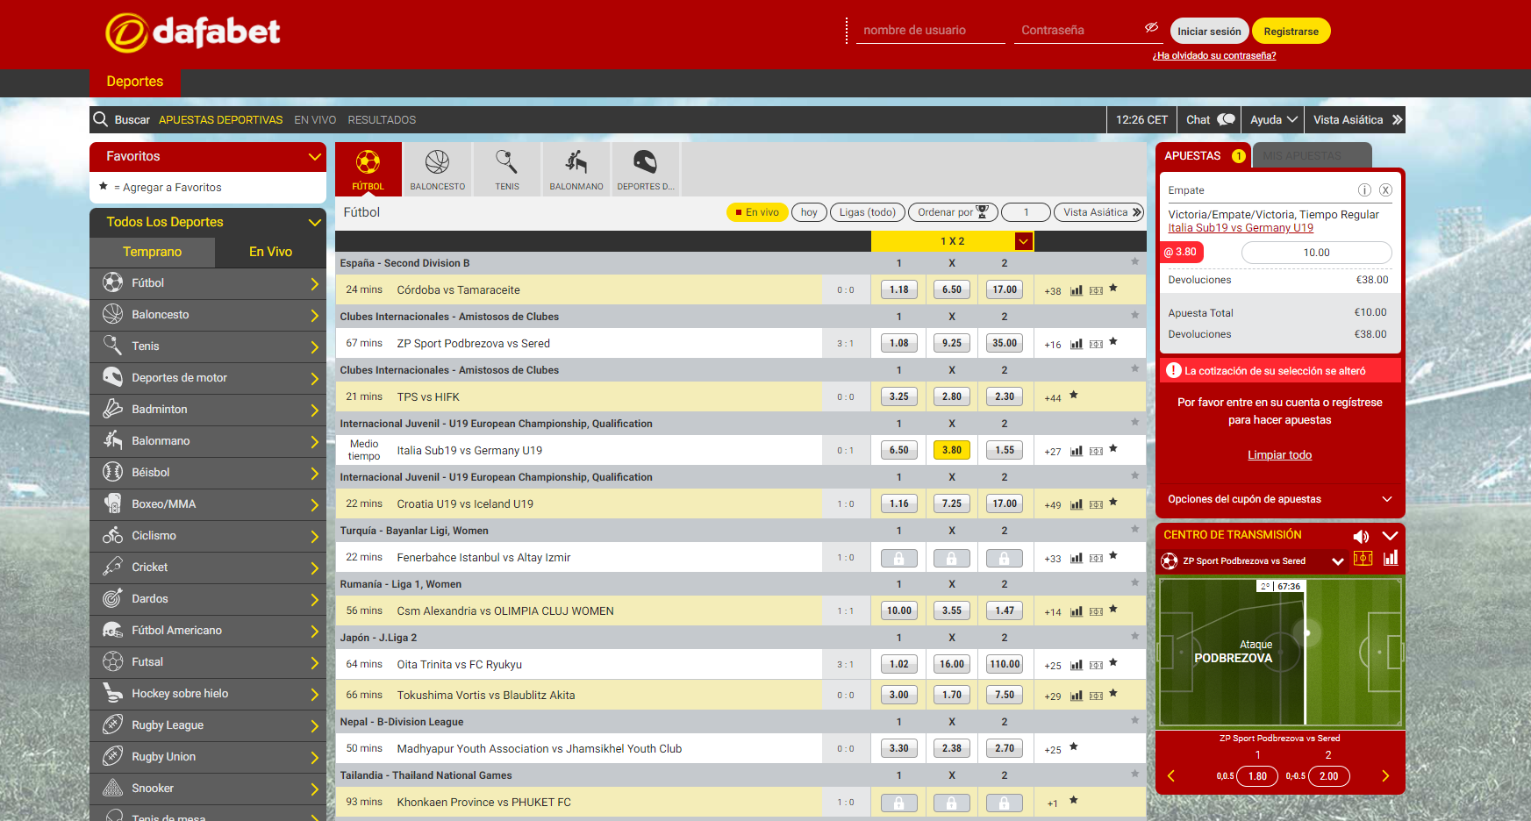Show statistics bars in Centro de Transmisión
This screenshot has width=1531, height=821.
(1391, 559)
